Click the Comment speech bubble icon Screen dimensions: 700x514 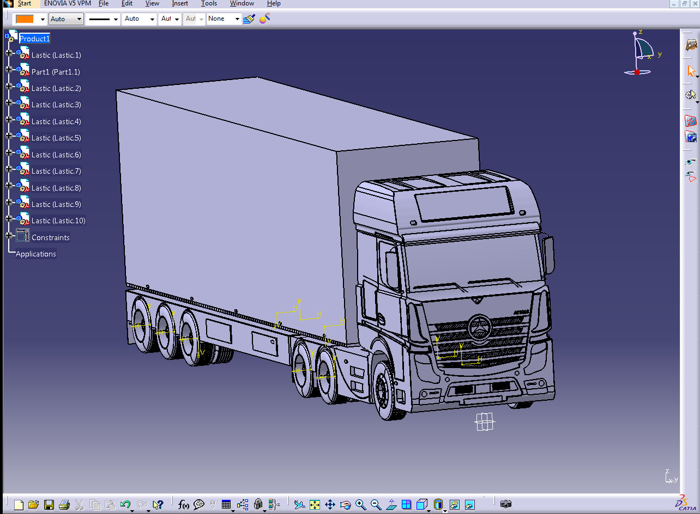click(x=199, y=505)
